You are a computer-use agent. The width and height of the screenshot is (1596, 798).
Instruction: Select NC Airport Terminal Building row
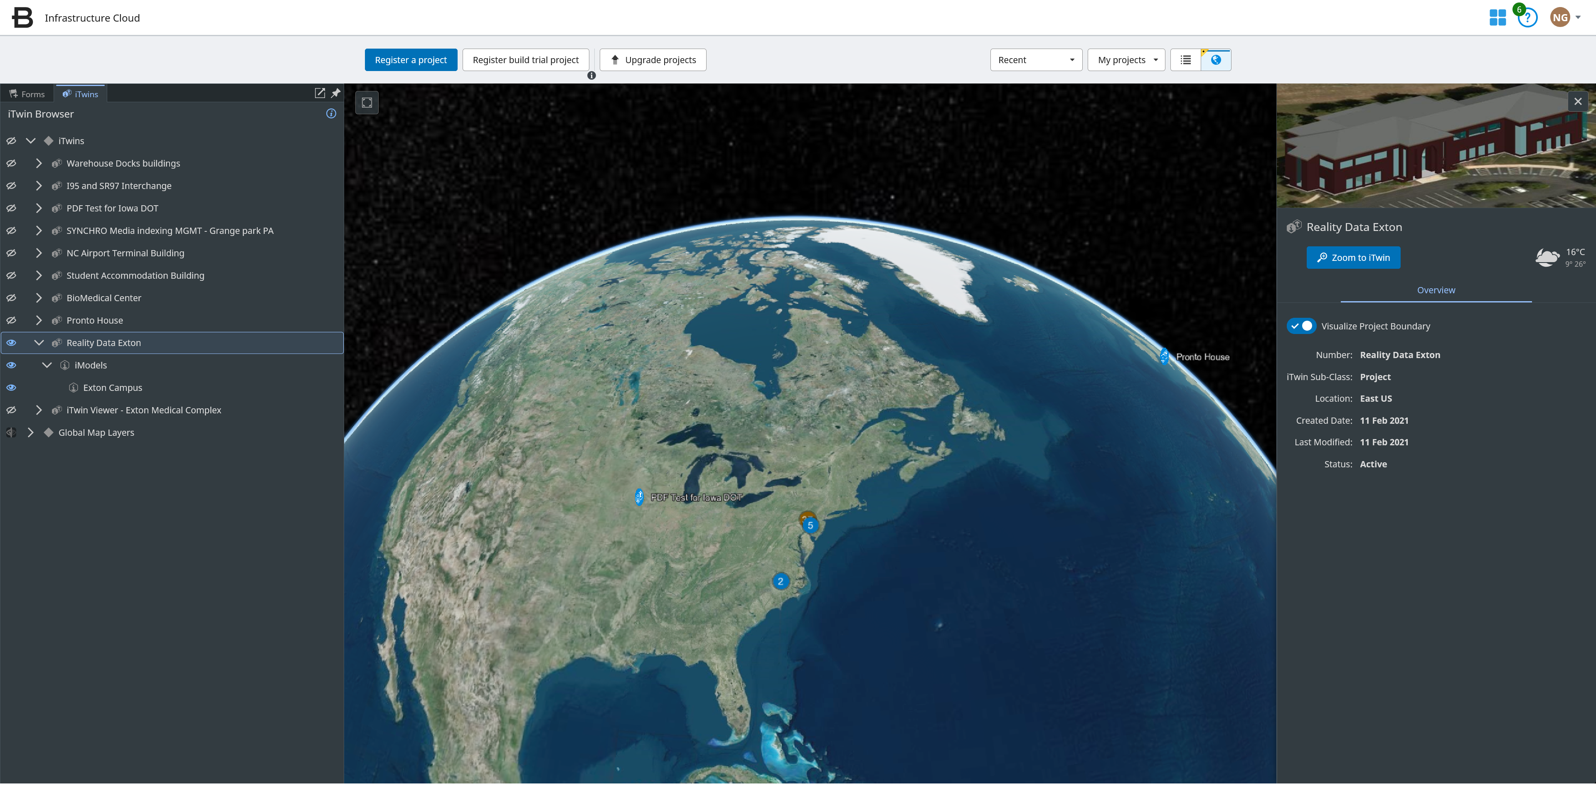(x=172, y=253)
